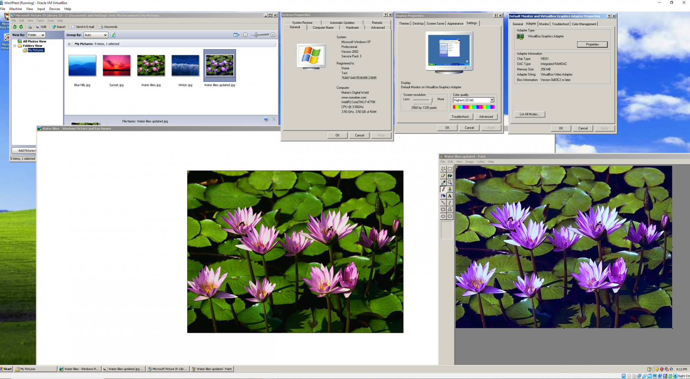Image resolution: width=690 pixels, height=379 pixels.
Task: Pick the Magnifier tool in Paint
Action: [450, 182]
